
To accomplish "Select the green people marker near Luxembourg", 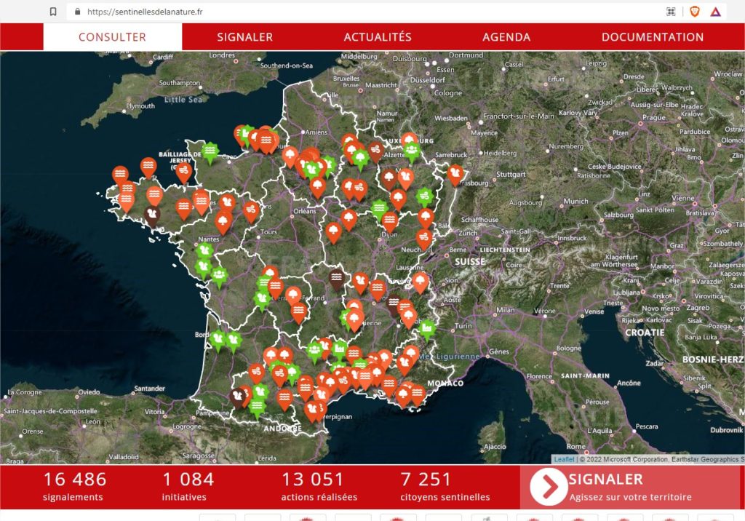I will coord(412,151).
